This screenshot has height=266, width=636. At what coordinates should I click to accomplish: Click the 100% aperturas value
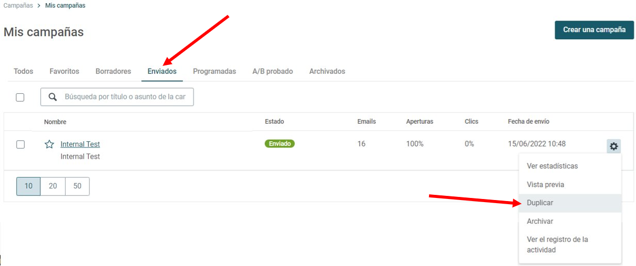[415, 144]
